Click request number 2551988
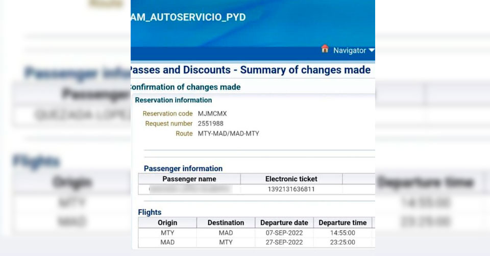Image resolution: width=490 pixels, height=256 pixels. (210, 123)
